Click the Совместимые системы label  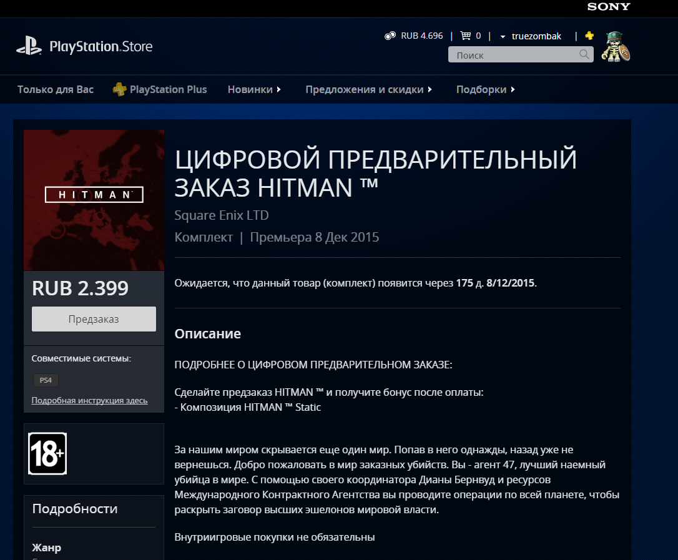(x=81, y=358)
